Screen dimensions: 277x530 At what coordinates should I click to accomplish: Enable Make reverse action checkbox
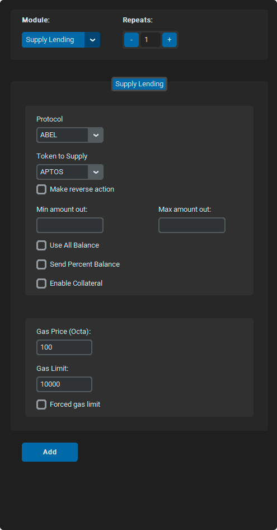[41, 189]
